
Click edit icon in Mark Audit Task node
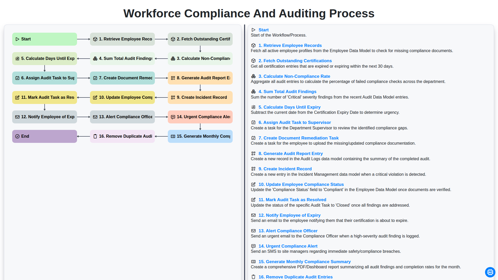pyautogui.click(x=17, y=97)
